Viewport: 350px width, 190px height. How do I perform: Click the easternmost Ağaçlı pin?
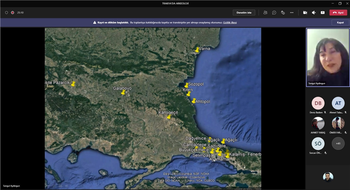[223, 141]
